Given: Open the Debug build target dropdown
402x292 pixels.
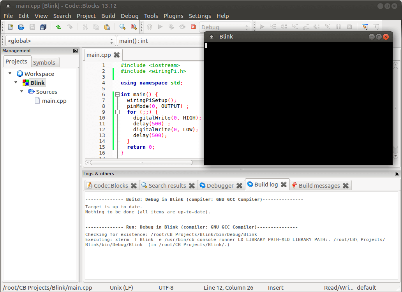Looking at the screenshot, I should (225, 27).
